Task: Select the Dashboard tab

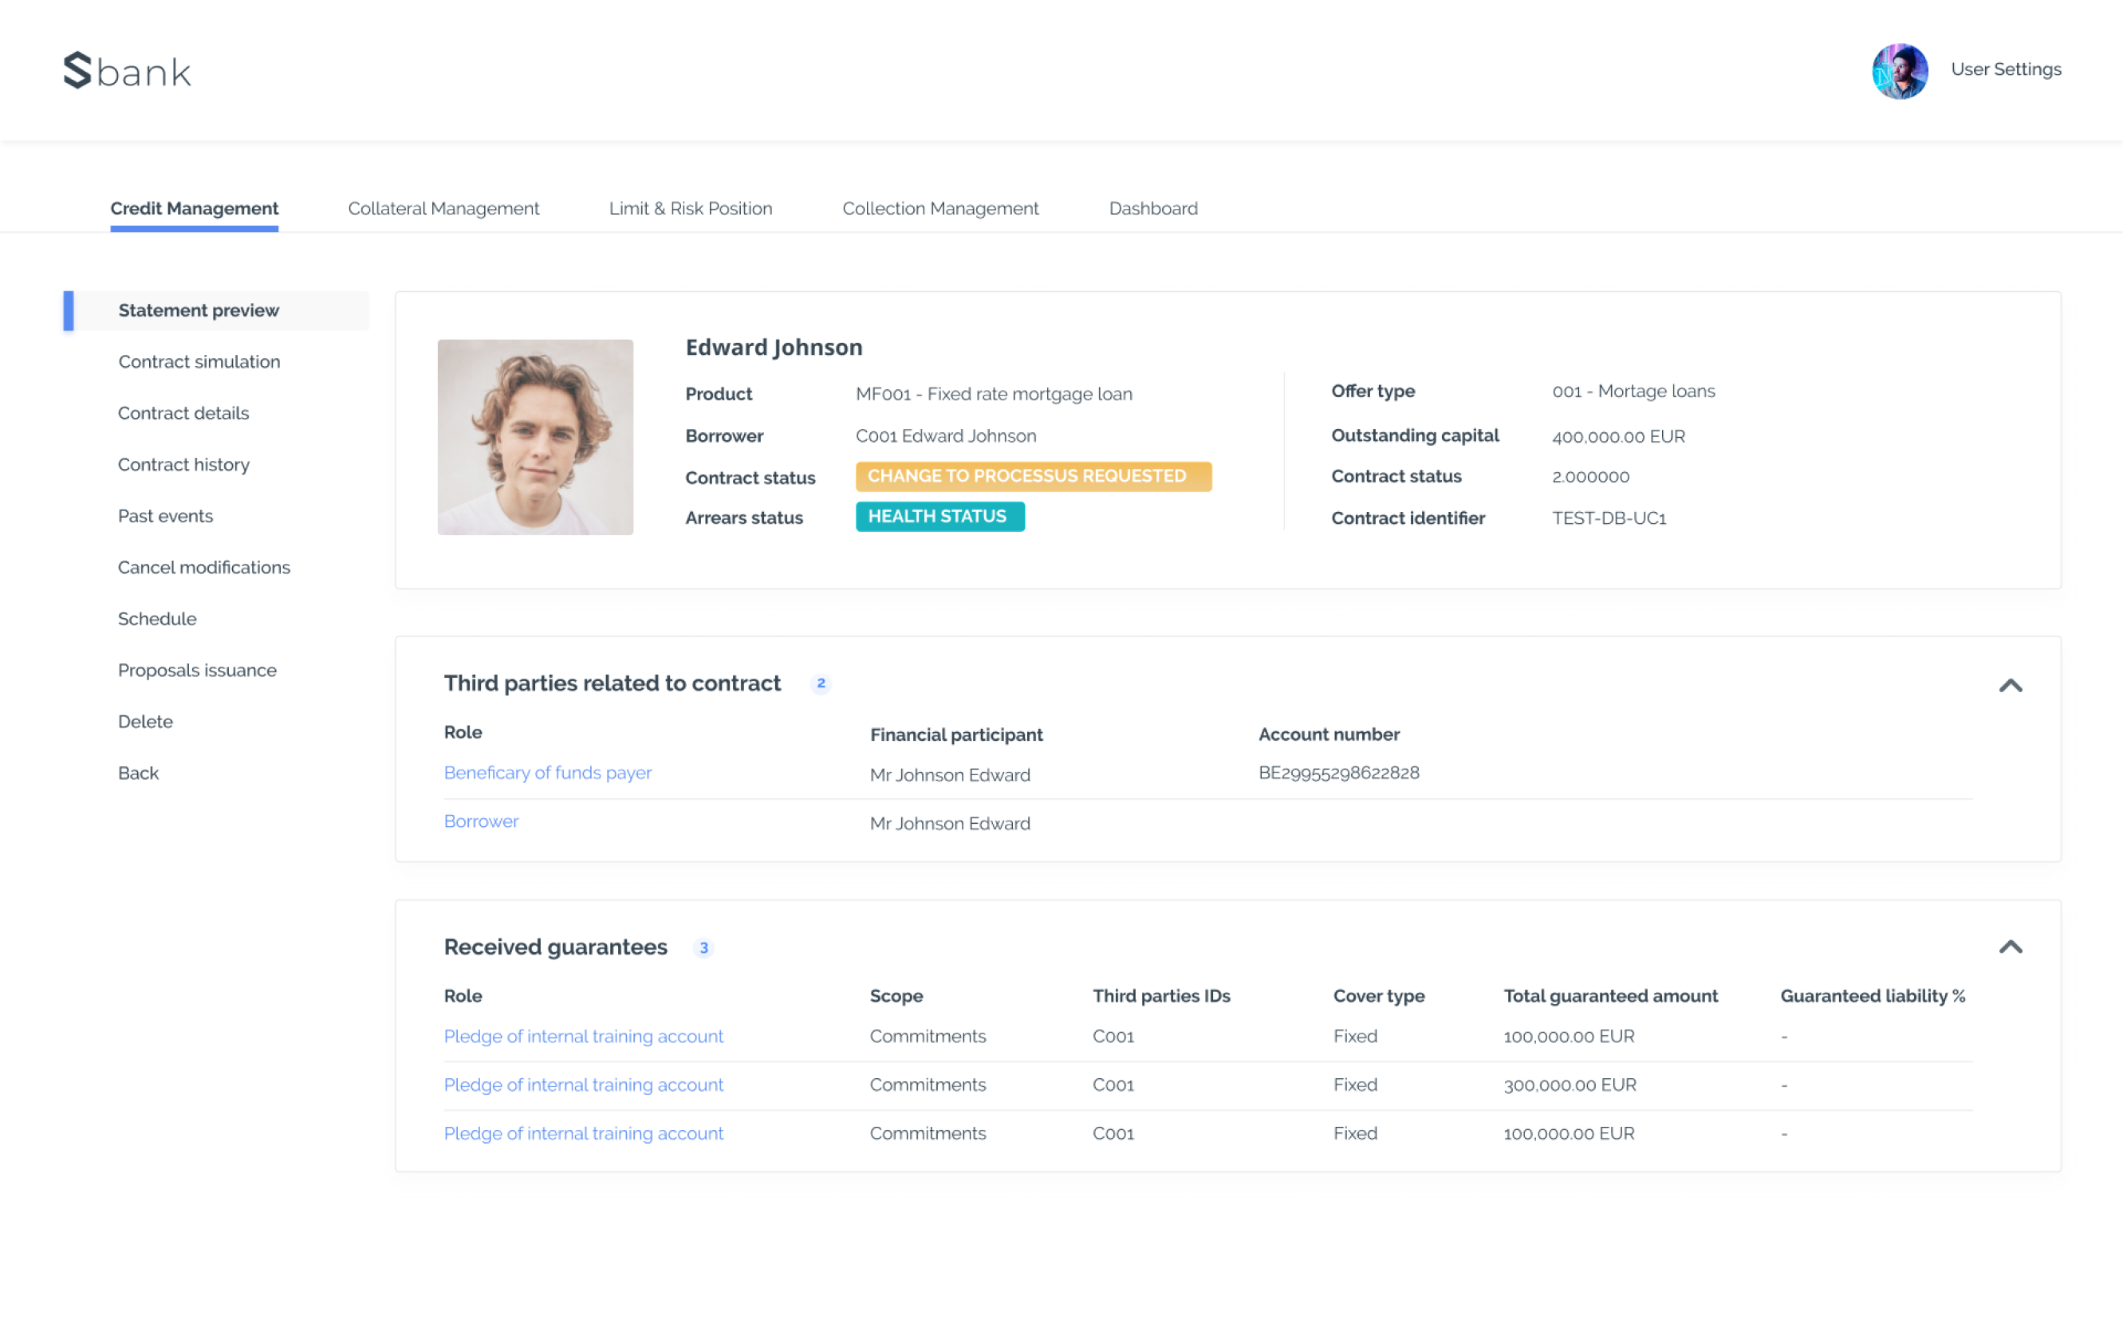Action: pos(1151,208)
